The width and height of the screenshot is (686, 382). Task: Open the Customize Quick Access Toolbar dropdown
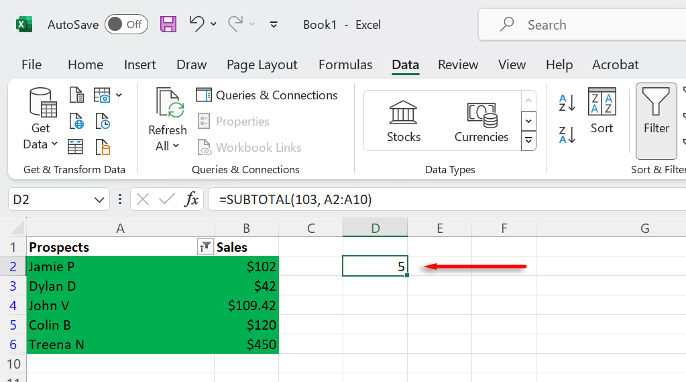[274, 25]
